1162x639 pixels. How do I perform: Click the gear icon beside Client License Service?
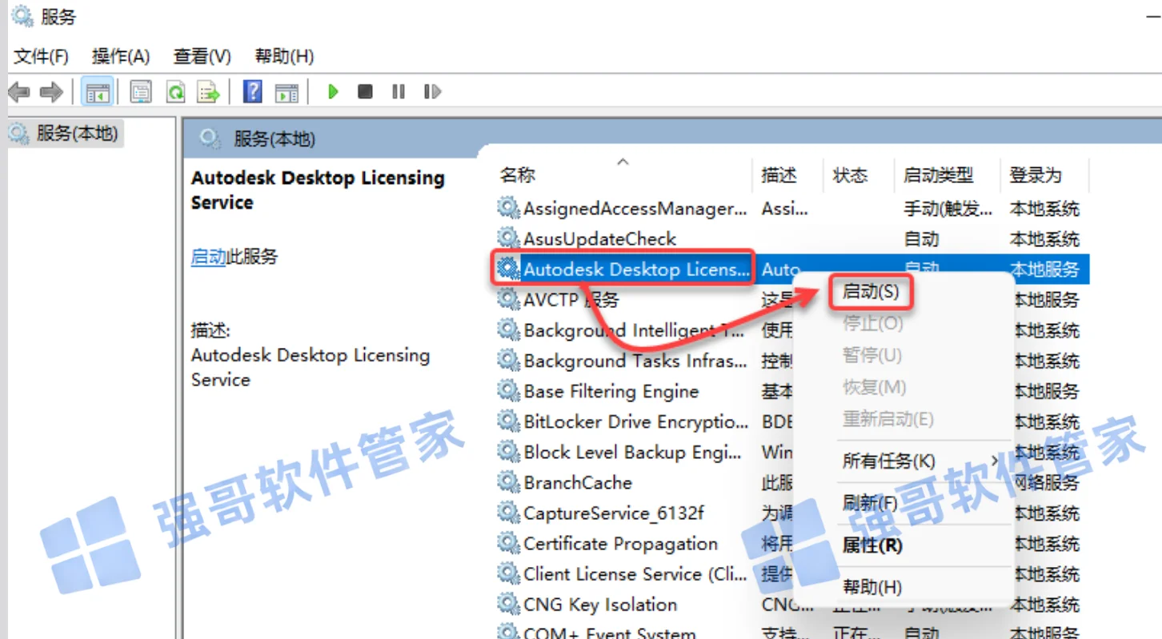tap(508, 573)
